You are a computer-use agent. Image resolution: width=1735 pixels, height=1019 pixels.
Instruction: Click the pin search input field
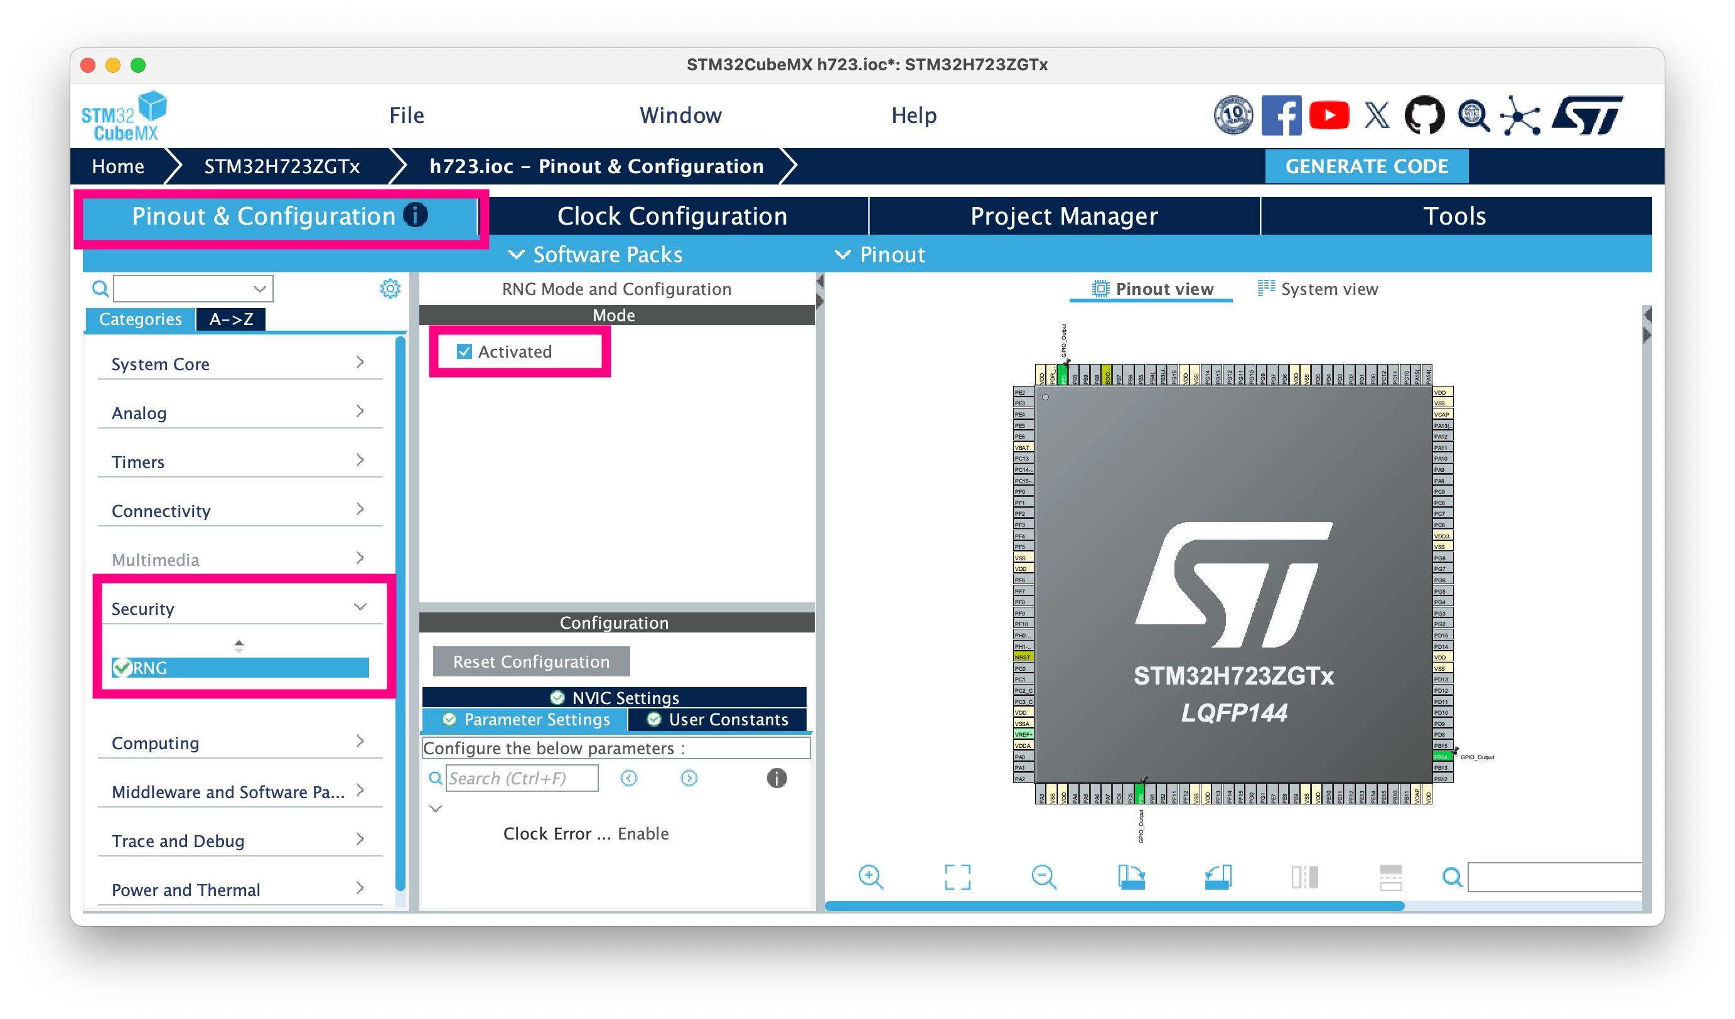tap(1555, 877)
